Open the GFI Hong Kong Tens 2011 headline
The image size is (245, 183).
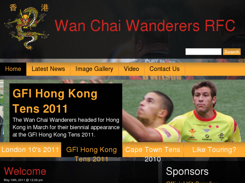tap(55, 101)
